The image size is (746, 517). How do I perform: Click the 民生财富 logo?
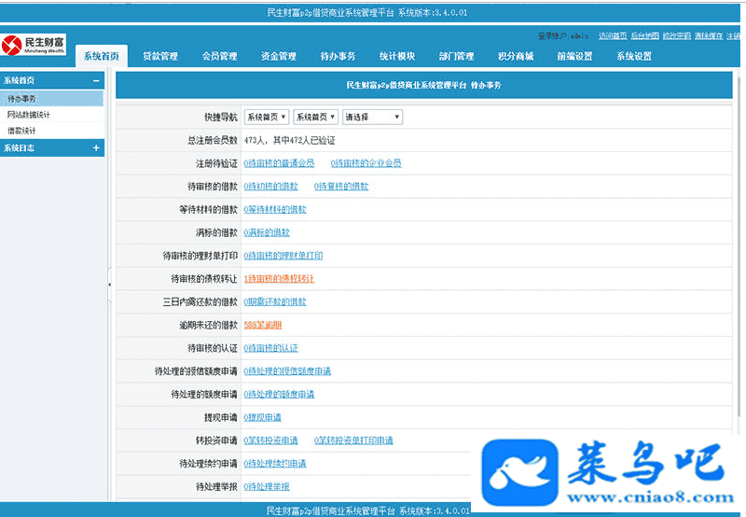34,46
